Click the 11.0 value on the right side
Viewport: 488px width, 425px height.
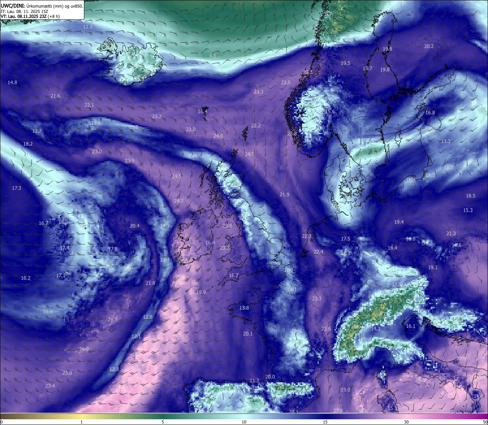[448, 167]
